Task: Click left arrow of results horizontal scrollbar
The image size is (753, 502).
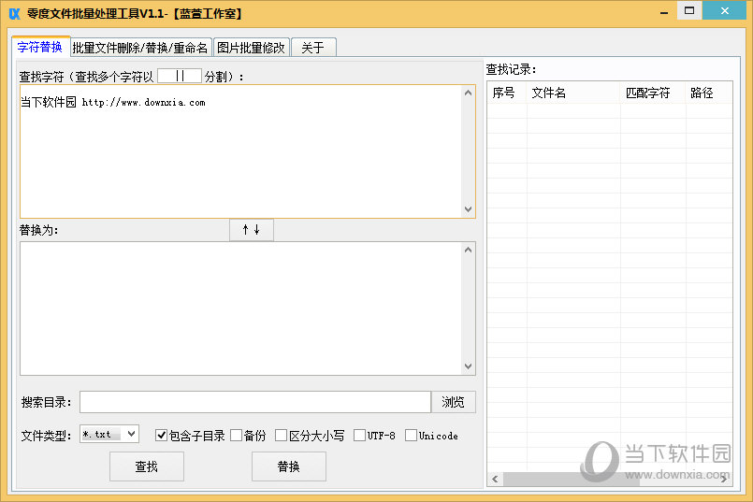Action: click(x=495, y=480)
